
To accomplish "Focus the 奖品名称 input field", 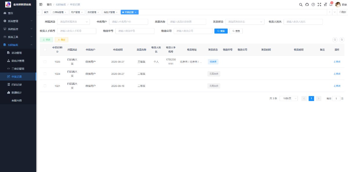I will coord(187,22).
